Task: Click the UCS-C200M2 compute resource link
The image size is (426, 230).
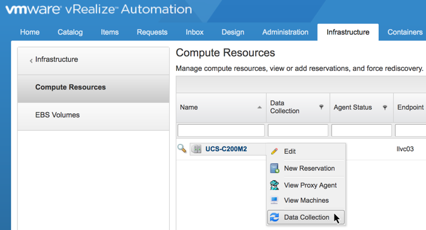Action: [226, 149]
